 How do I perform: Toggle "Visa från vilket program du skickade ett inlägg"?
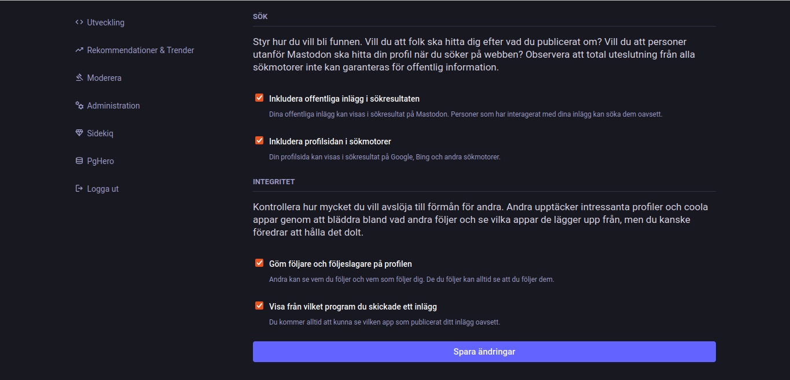pyautogui.click(x=259, y=305)
